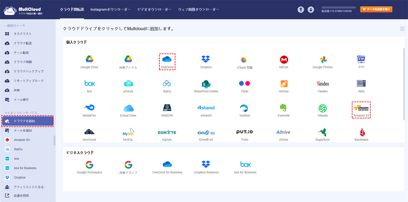Switch to Instagramダウンローダー tab

(111, 9)
